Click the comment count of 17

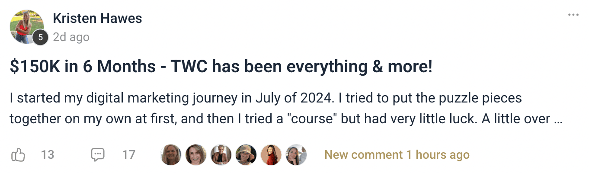tap(128, 155)
